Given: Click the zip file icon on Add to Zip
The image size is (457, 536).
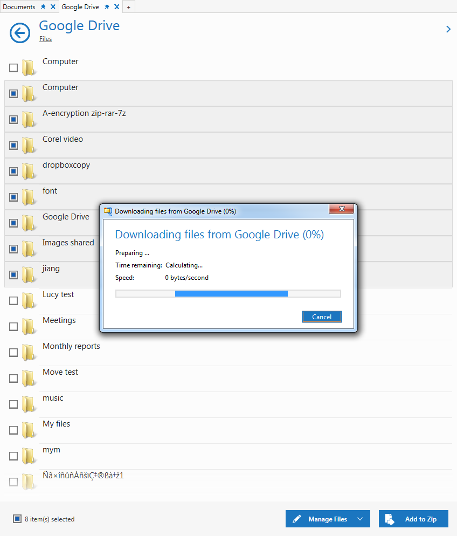Looking at the screenshot, I should [x=390, y=519].
